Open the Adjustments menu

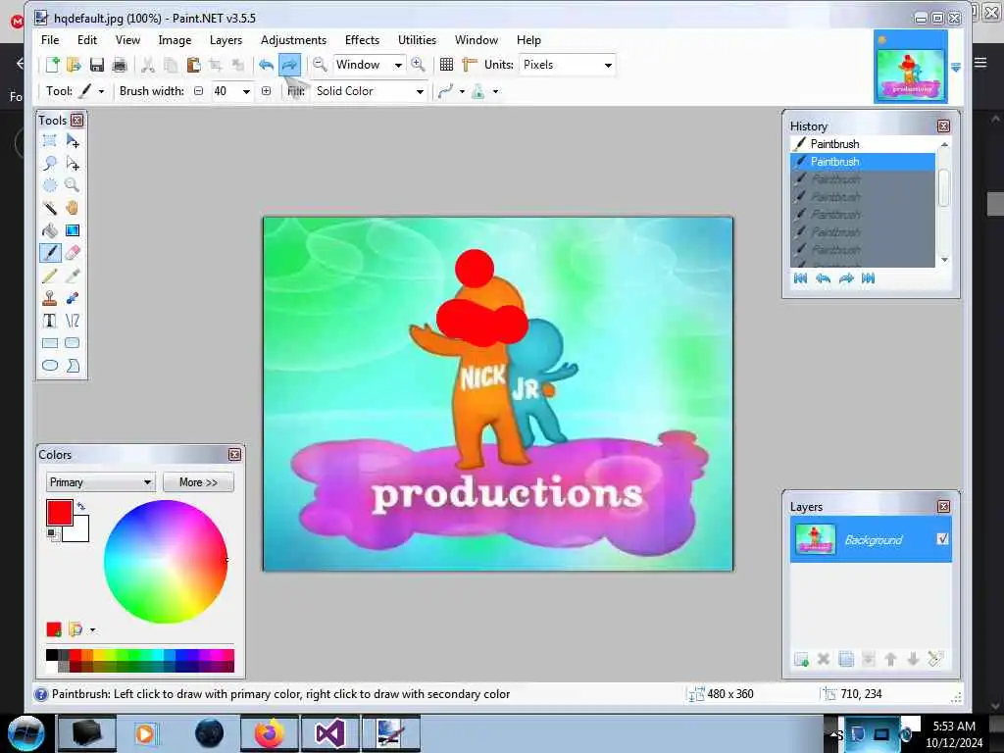(293, 39)
